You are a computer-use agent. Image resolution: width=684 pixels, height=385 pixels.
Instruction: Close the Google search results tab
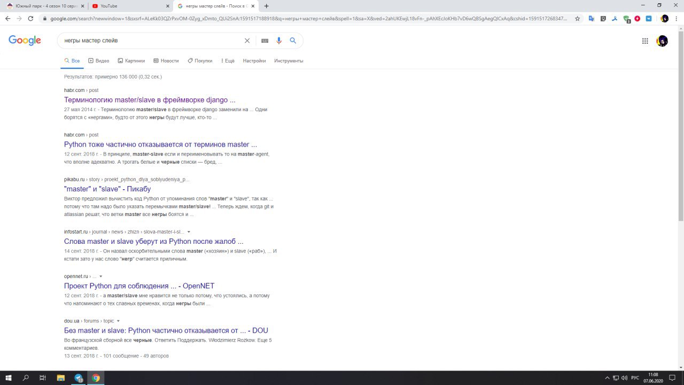253,6
